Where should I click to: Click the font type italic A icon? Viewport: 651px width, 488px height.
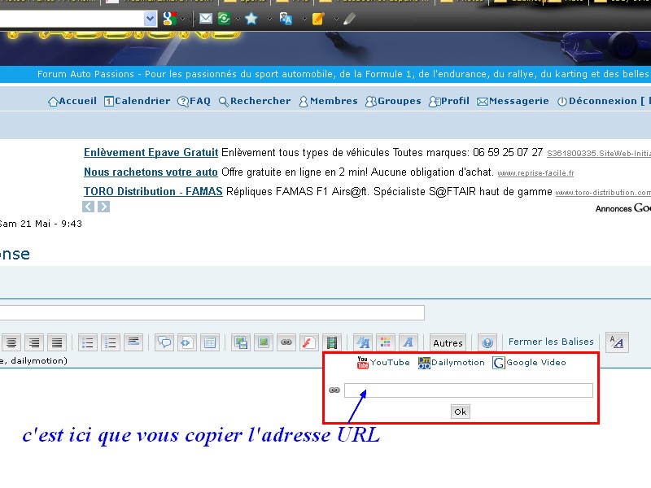click(409, 342)
